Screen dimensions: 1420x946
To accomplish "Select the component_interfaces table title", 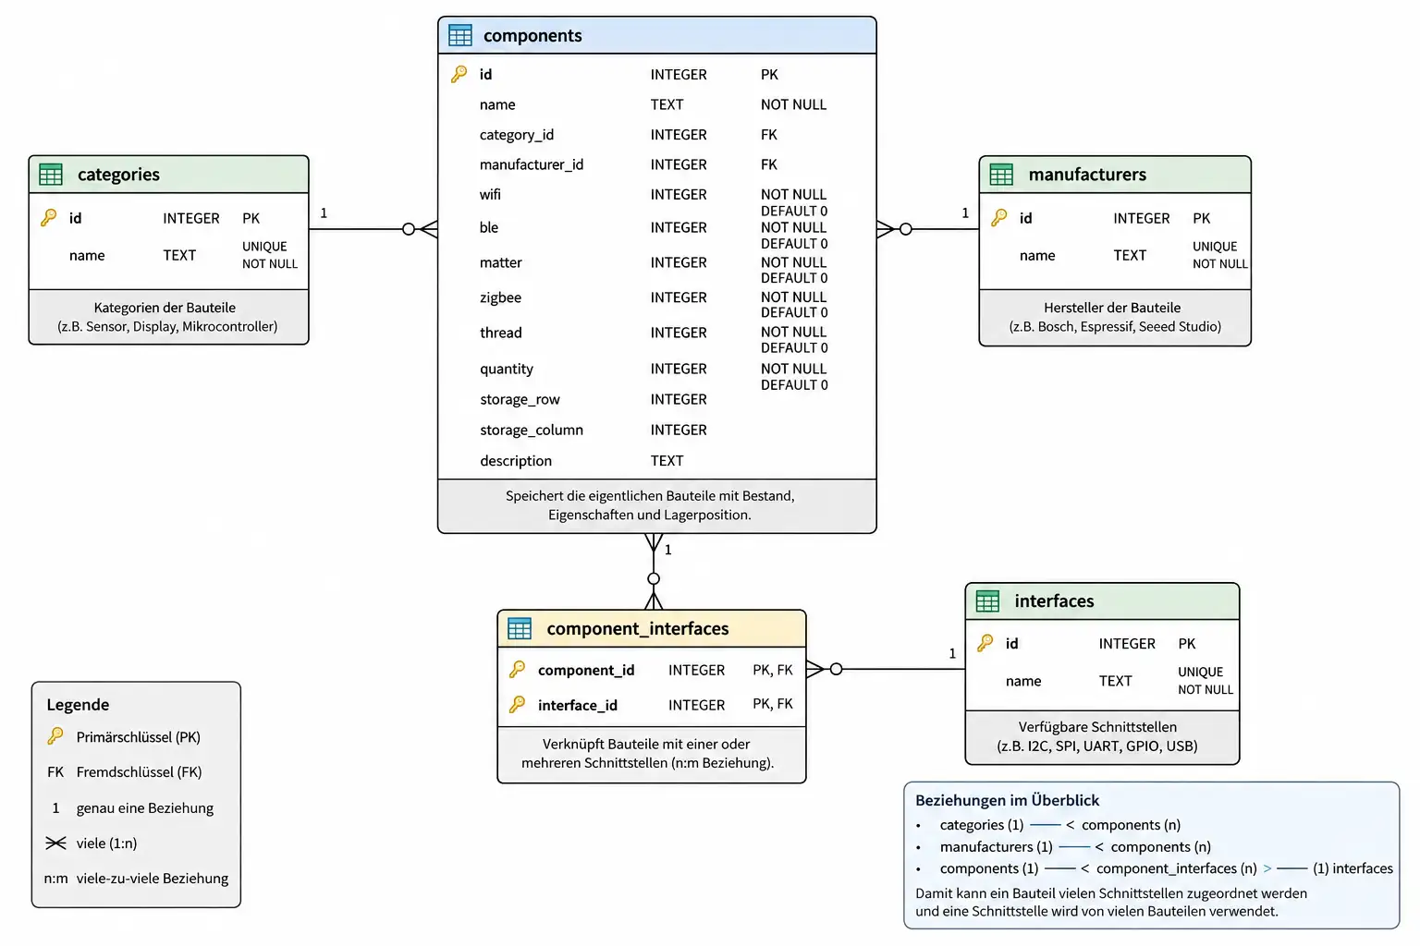I will pos(638,628).
